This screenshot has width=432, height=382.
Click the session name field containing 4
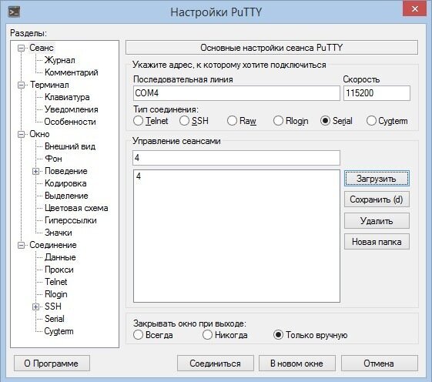coord(236,158)
